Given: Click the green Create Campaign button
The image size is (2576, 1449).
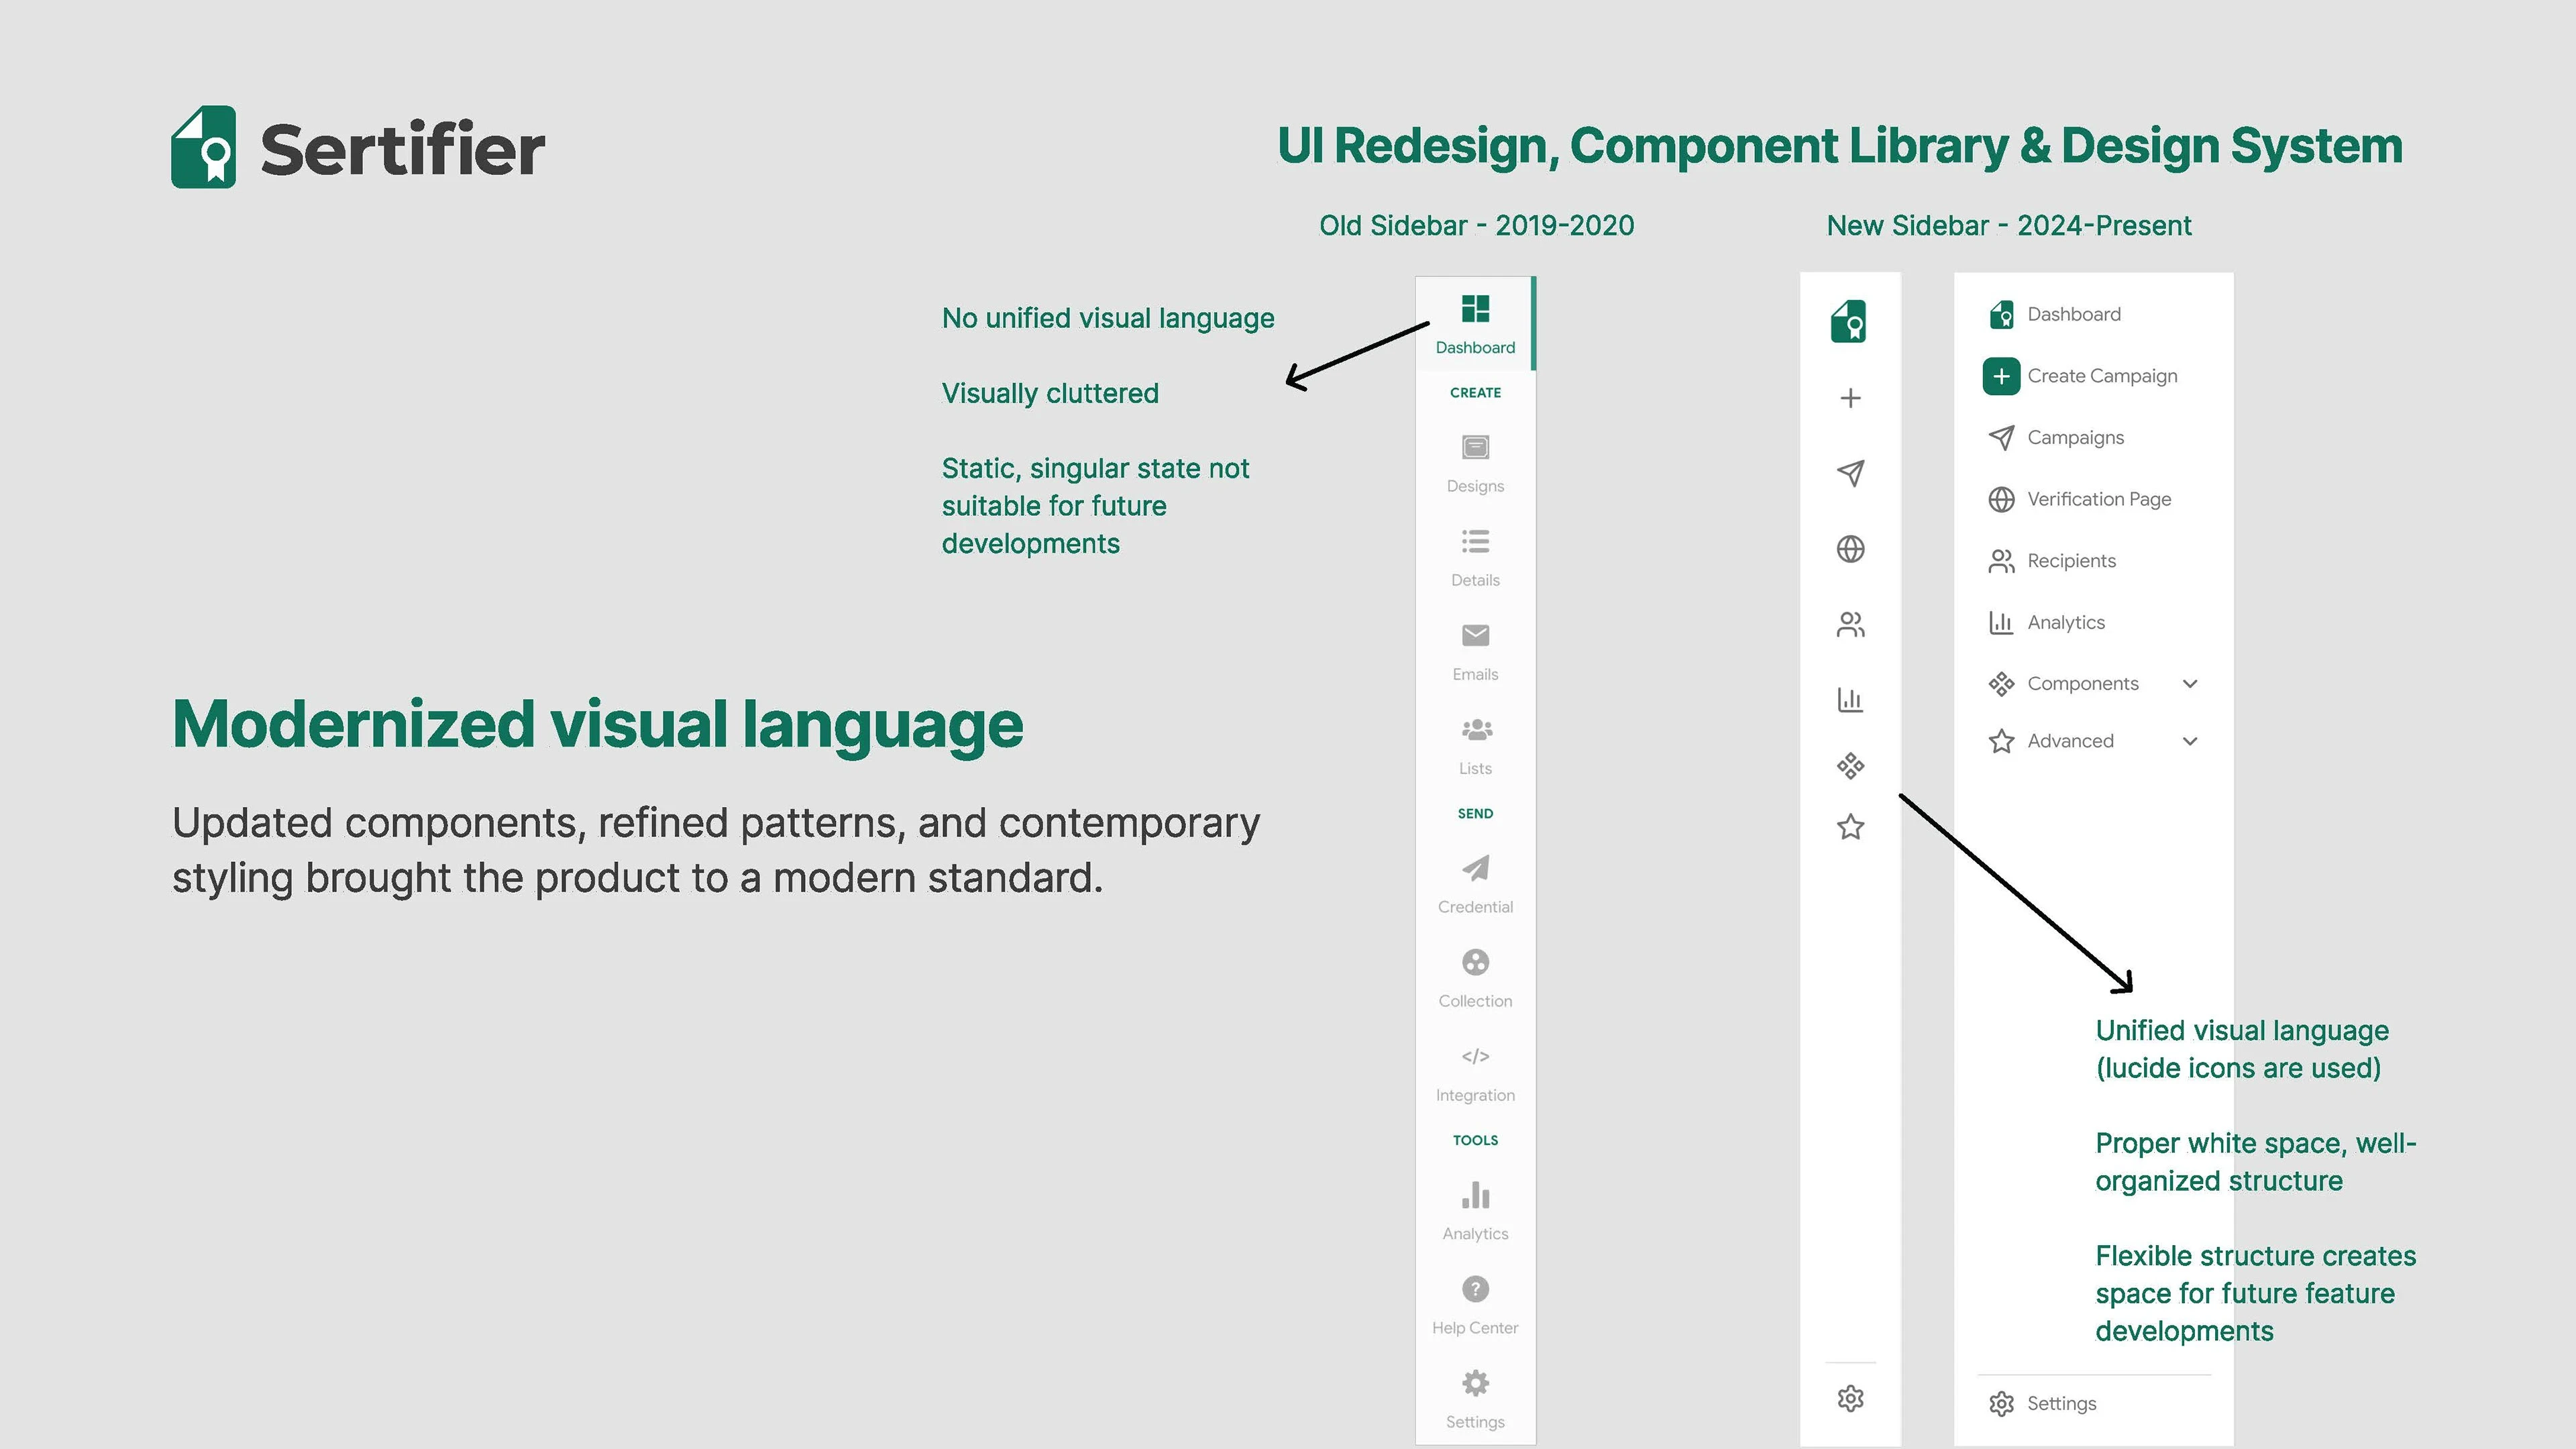Looking at the screenshot, I should (x=2001, y=376).
